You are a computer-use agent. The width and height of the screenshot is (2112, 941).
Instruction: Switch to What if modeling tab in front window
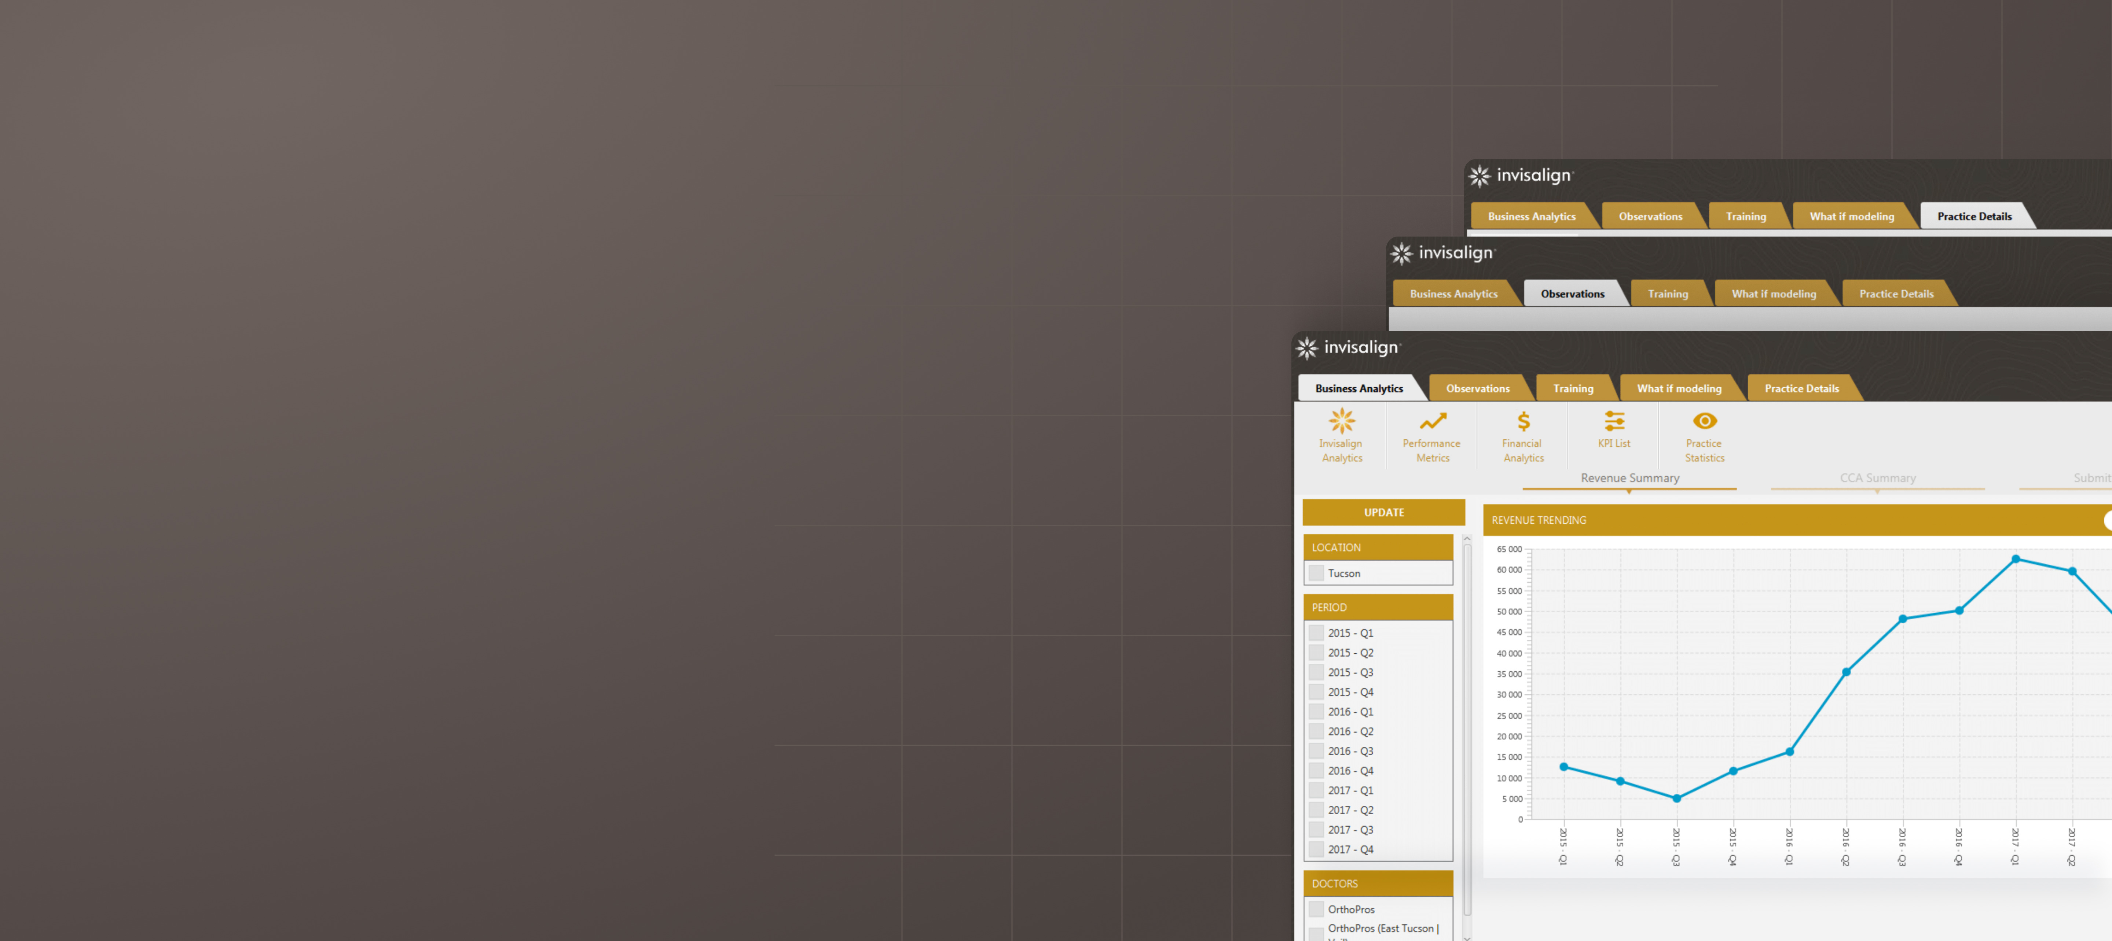pos(1678,388)
